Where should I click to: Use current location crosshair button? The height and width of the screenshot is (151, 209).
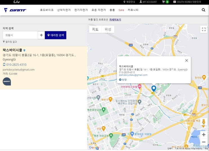coord(41,35)
